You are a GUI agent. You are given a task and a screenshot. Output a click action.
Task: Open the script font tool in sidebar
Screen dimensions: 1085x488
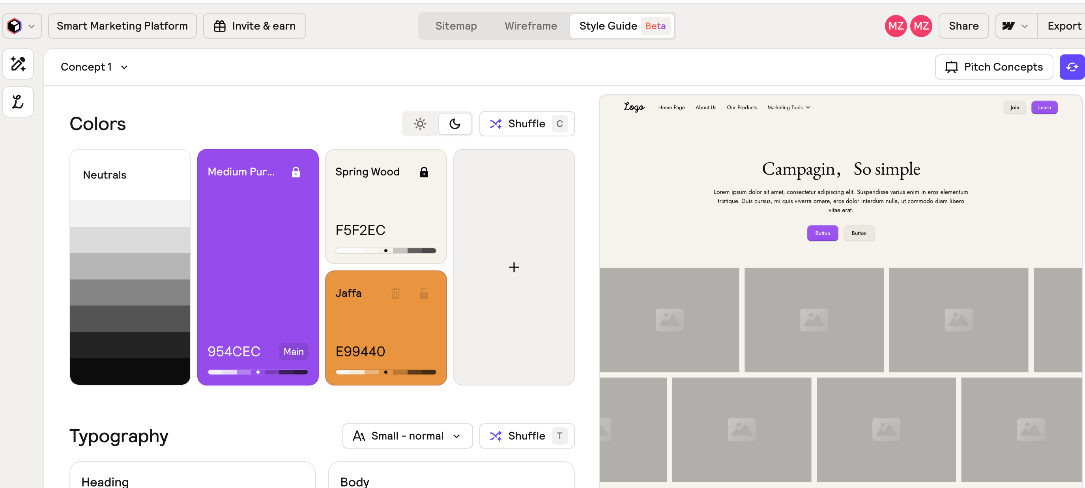click(x=18, y=102)
